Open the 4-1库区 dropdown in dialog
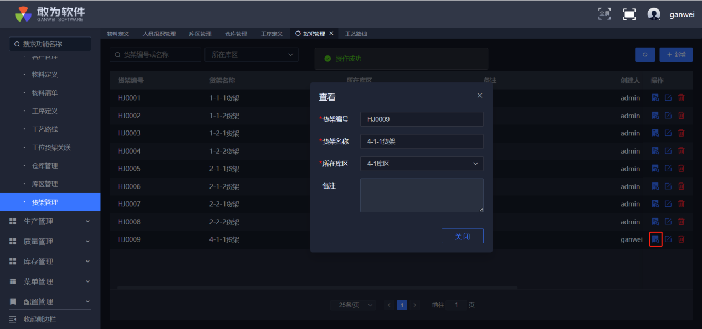This screenshot has width=702, height=329. [x=422, y=164]
